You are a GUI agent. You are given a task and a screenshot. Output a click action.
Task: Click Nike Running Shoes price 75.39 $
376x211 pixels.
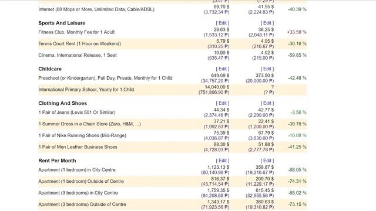(x=221, y=133)
